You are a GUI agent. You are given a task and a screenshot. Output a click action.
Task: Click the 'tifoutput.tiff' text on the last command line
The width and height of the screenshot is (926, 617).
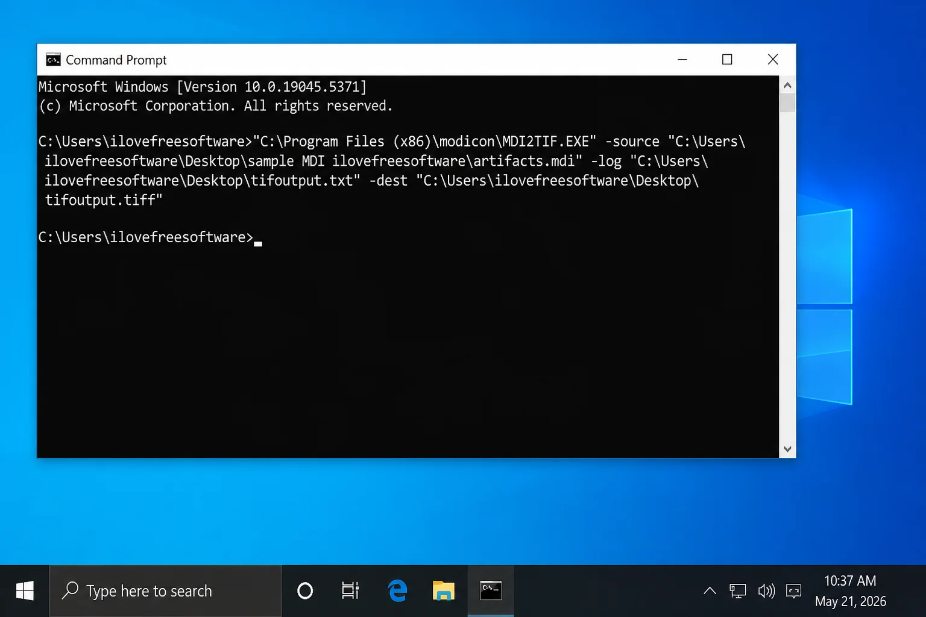[99, 200]
